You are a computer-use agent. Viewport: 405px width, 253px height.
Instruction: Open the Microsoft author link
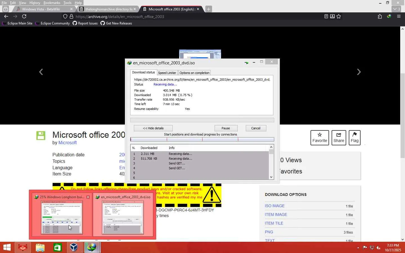[x=67, y=143]
